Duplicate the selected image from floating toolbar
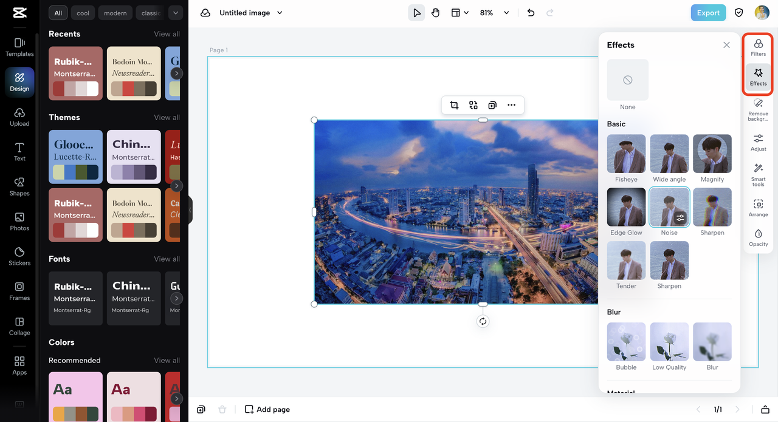The image size is (778, 422). pos(492,105)
